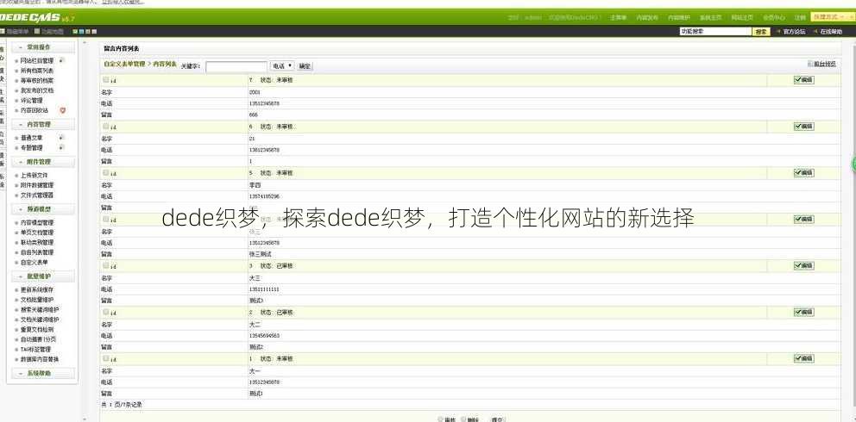This screenshot has width=856, height=422.
Task: Go to 自定义表单管理 breadcrumb link
Action: 124,65
